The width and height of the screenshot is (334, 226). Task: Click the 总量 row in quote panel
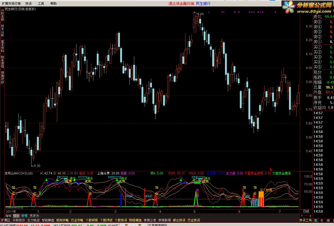pyautogui.click(x=323, y=87)
